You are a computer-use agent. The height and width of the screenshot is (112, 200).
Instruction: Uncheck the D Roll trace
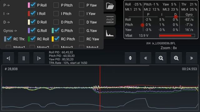pyautogui.click(x=33, y=22)
